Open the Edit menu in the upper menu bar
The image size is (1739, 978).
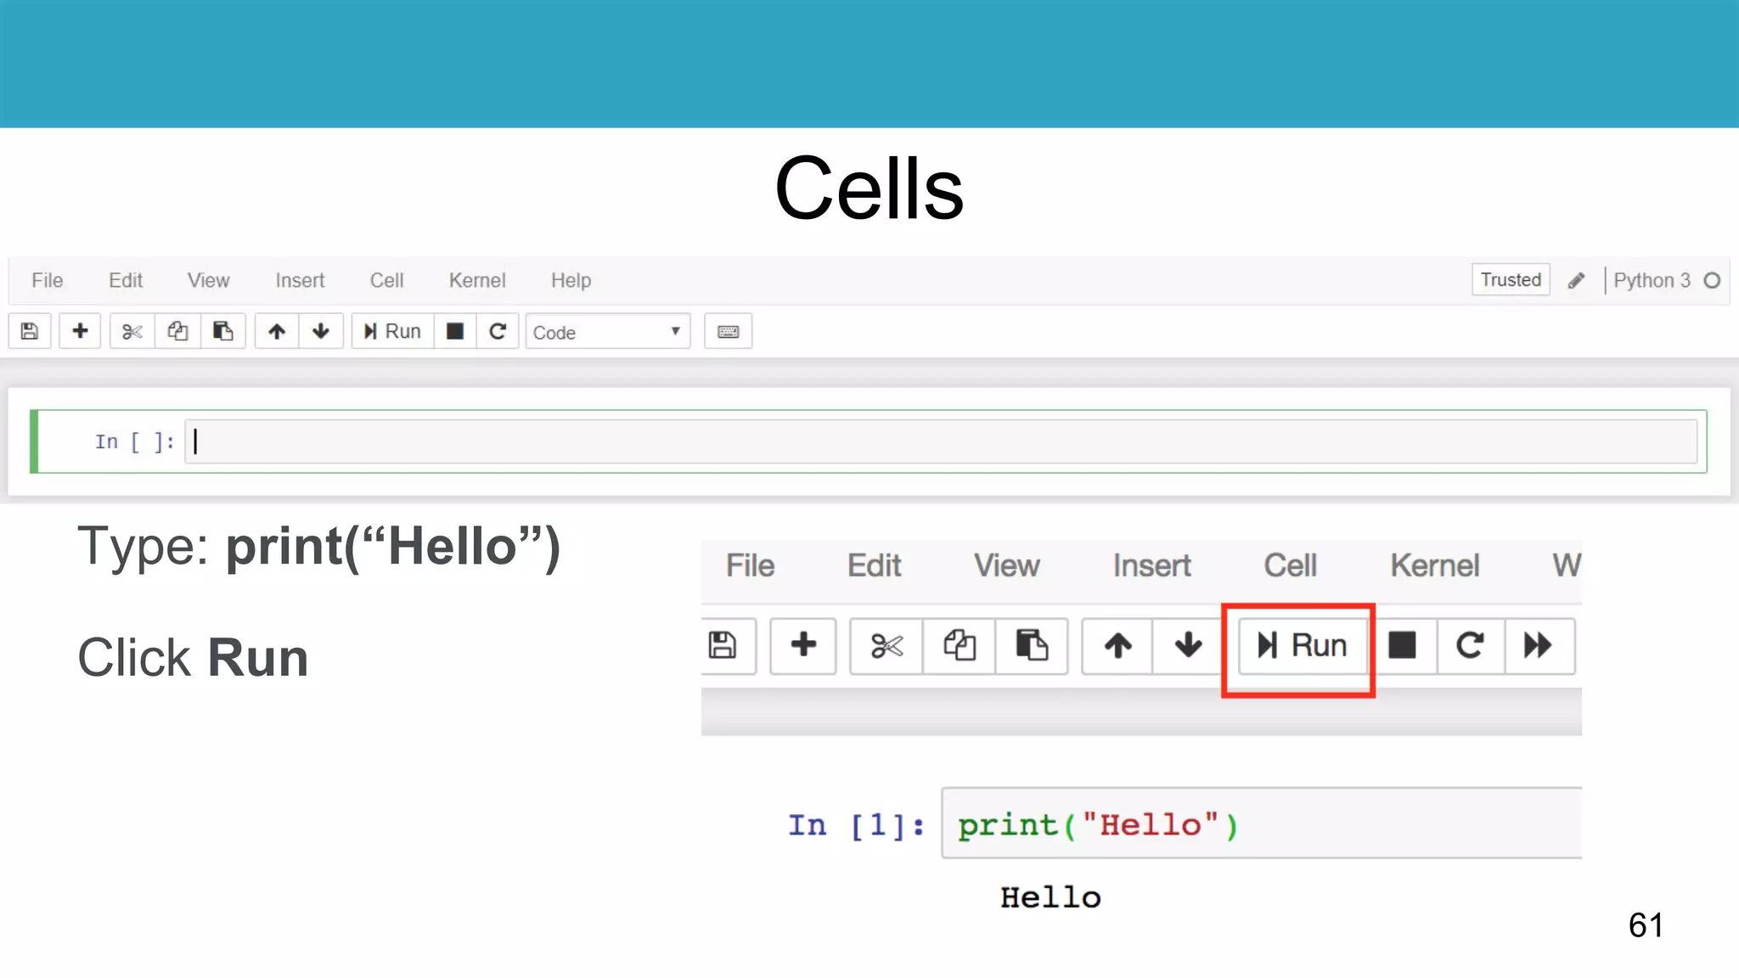pyautogui.click(x=126, y=280)
